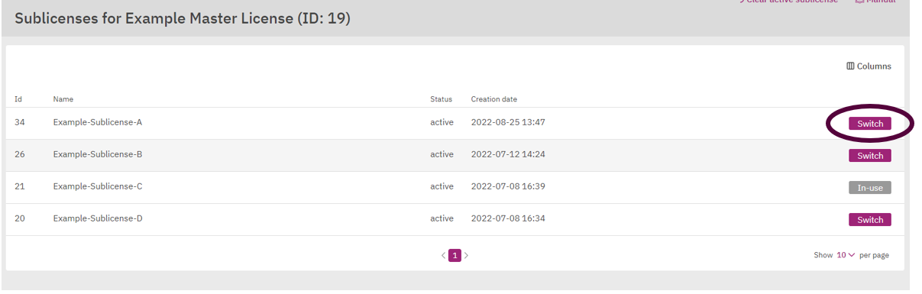Sort by the Id column header
922x294 pixels.
click(x=18, y=99)
